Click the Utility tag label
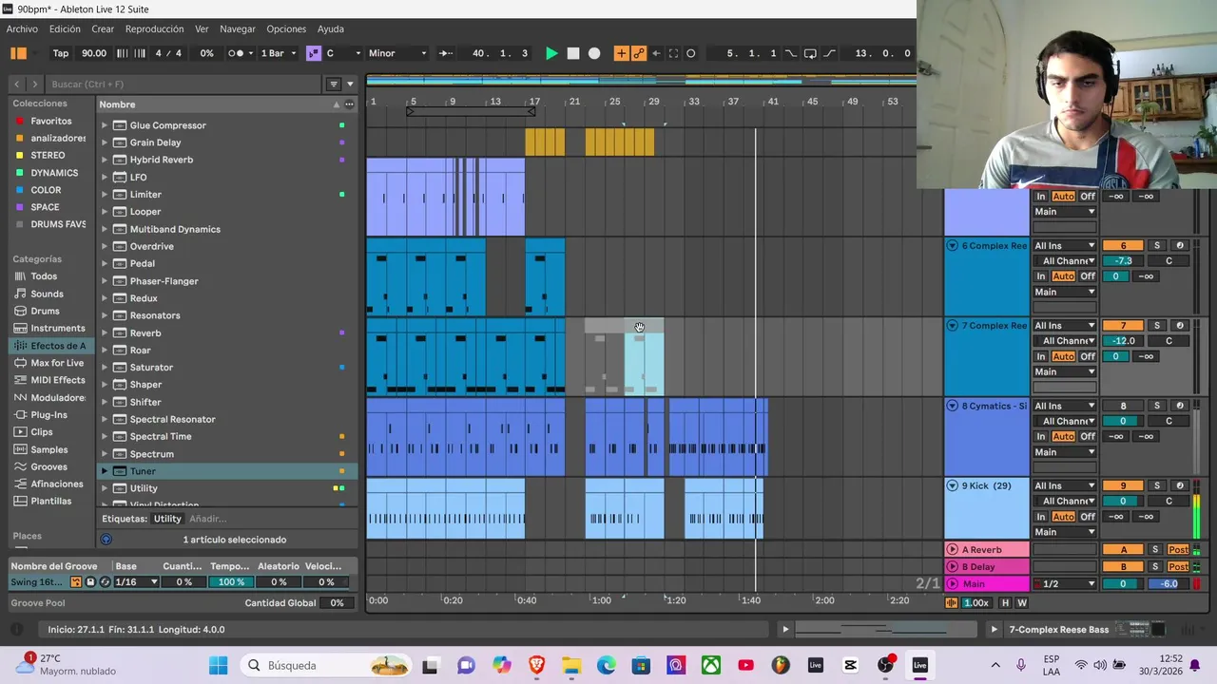1217x684 pixels. [x=167, y=519]
